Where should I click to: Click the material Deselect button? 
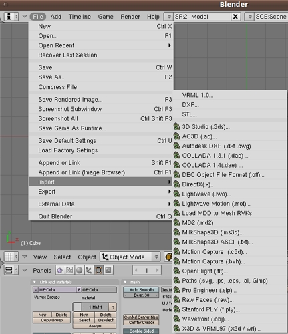click(106, 320)
